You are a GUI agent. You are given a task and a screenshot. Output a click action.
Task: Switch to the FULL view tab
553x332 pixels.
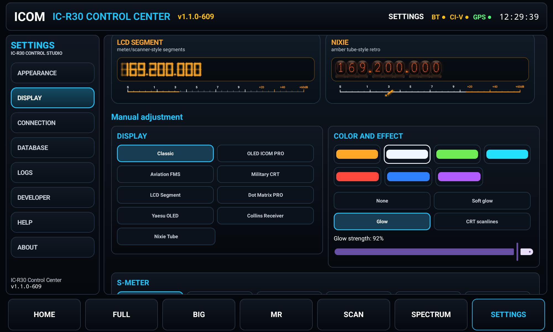click(x=121, y=315)
